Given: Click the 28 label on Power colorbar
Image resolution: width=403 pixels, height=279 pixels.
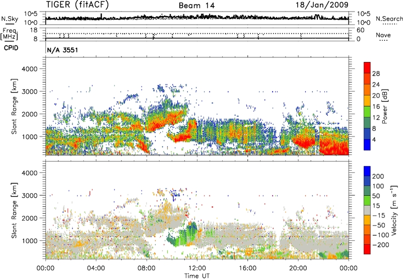Looking at the screenshot, I should click(x=376, y=74).
